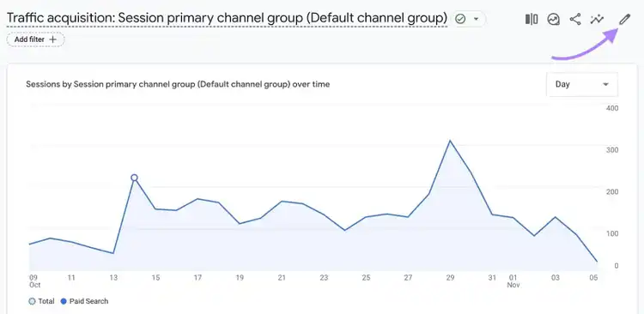Screen dimensions: 644x314
Task: Open the Insights icon
Action: 554,19
